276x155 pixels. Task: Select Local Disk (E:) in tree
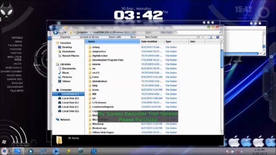click(70, 102)
